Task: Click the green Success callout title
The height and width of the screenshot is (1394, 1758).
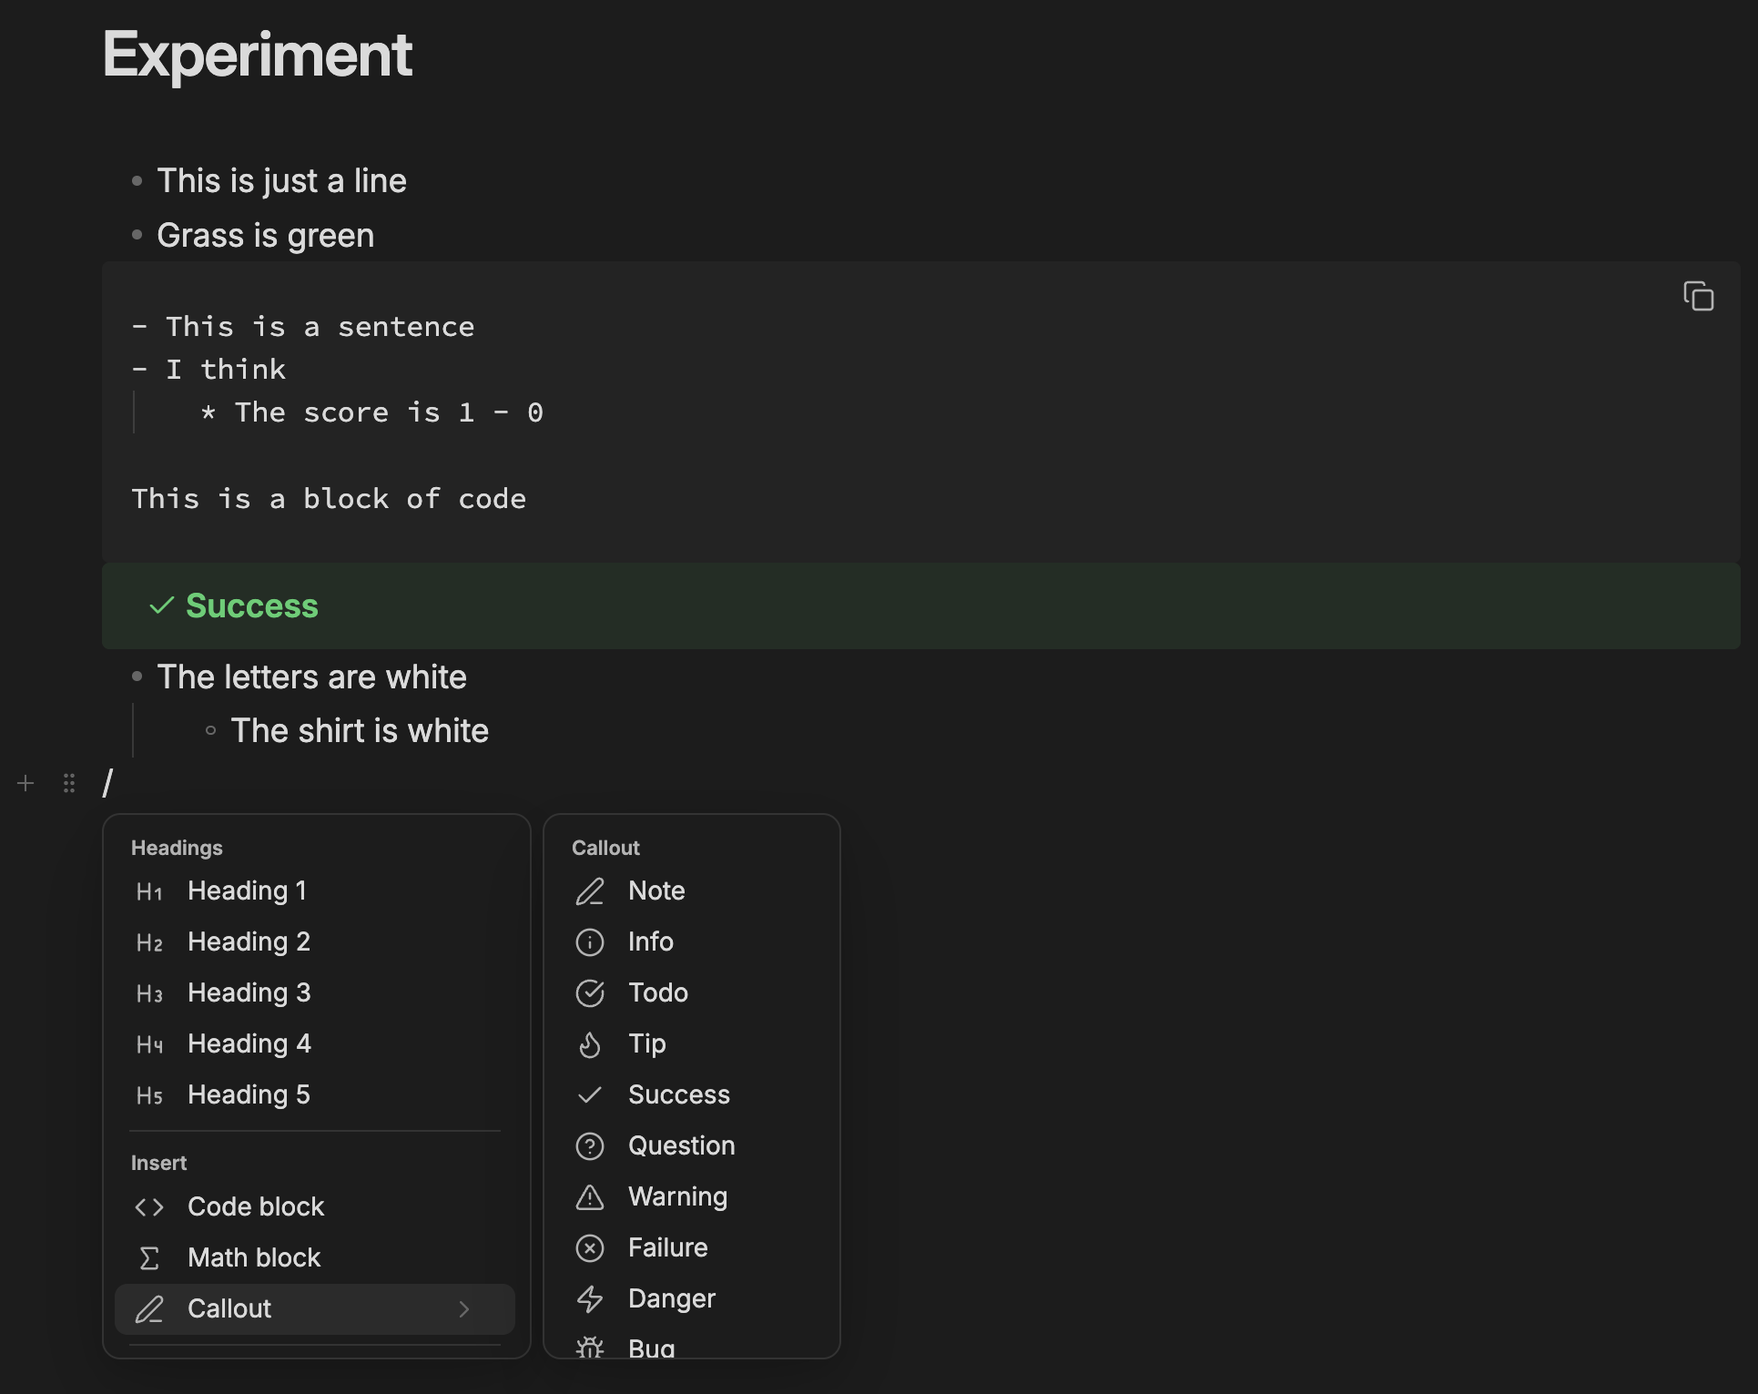Action: click(x=252, y=605)
